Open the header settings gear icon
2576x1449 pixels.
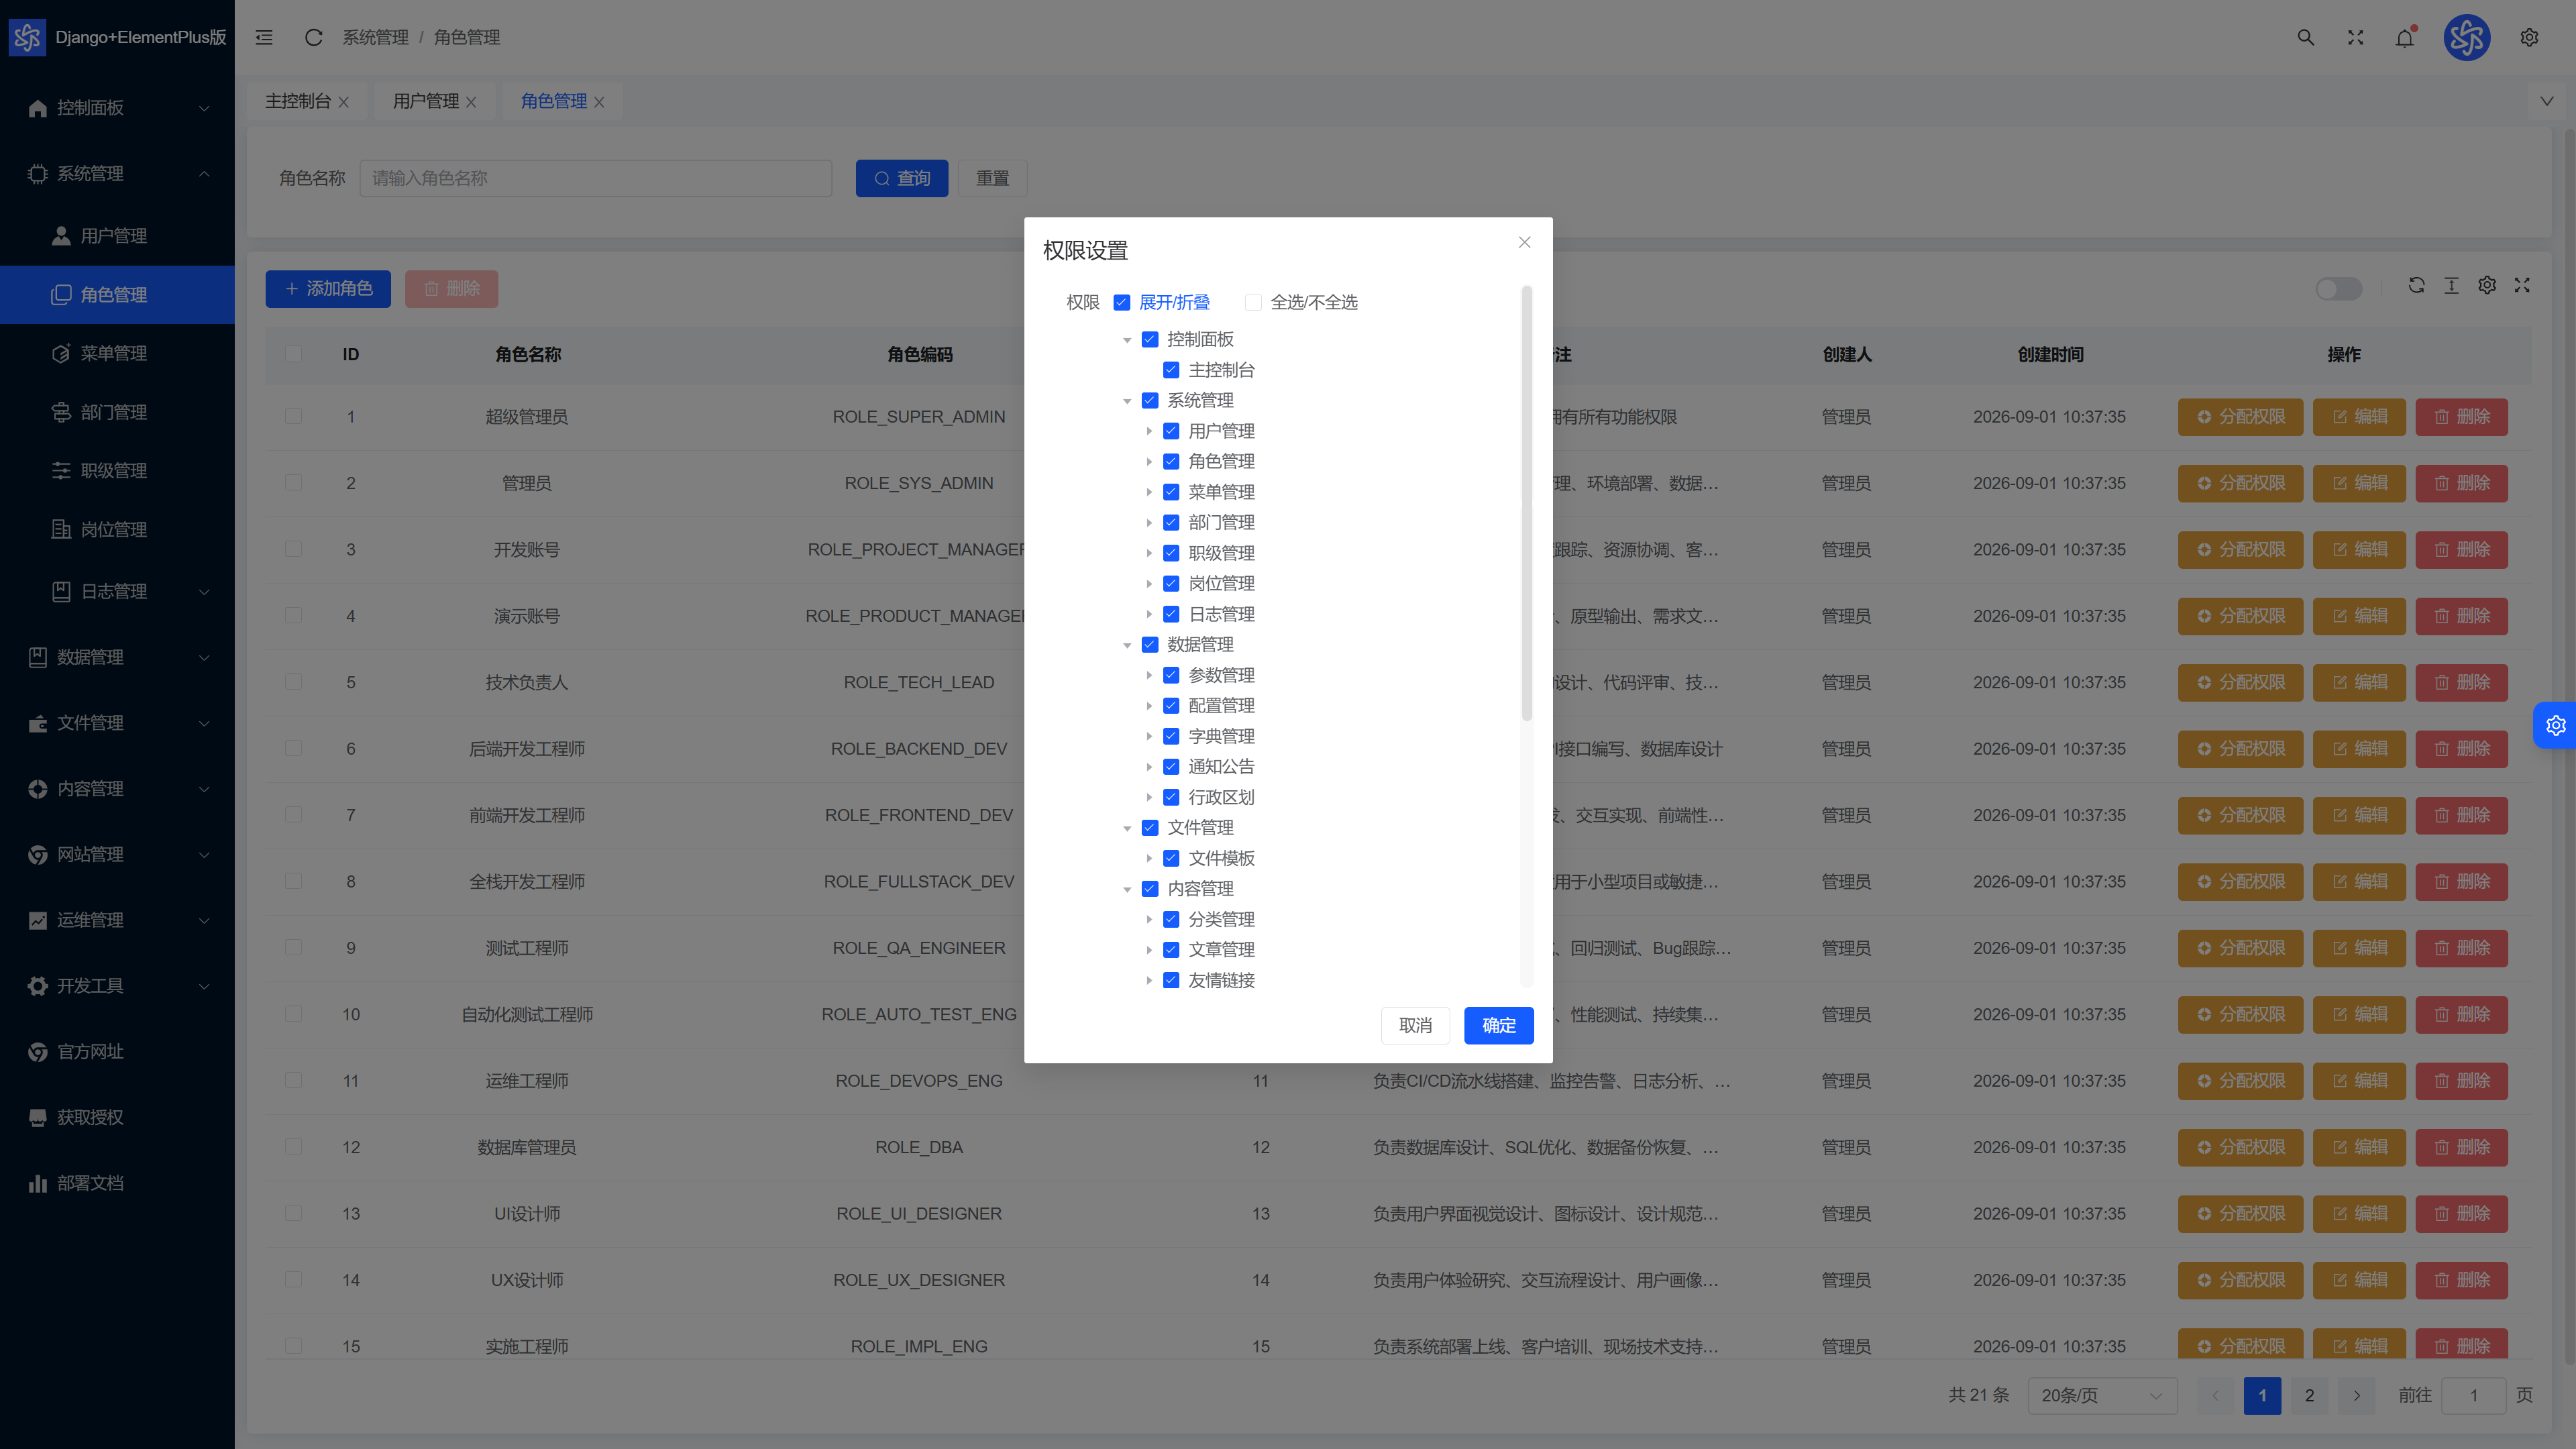click(2529, 37)
